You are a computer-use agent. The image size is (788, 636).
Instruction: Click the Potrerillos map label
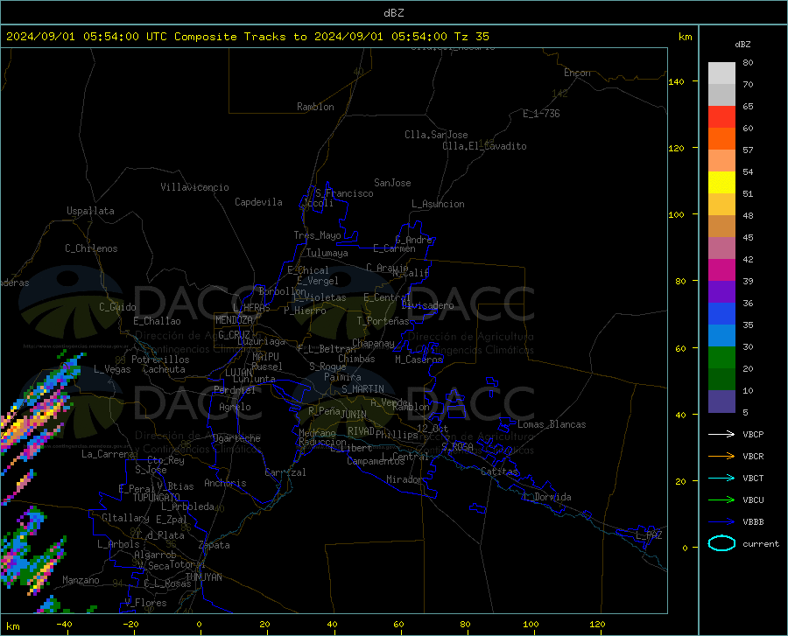(160, 360)
